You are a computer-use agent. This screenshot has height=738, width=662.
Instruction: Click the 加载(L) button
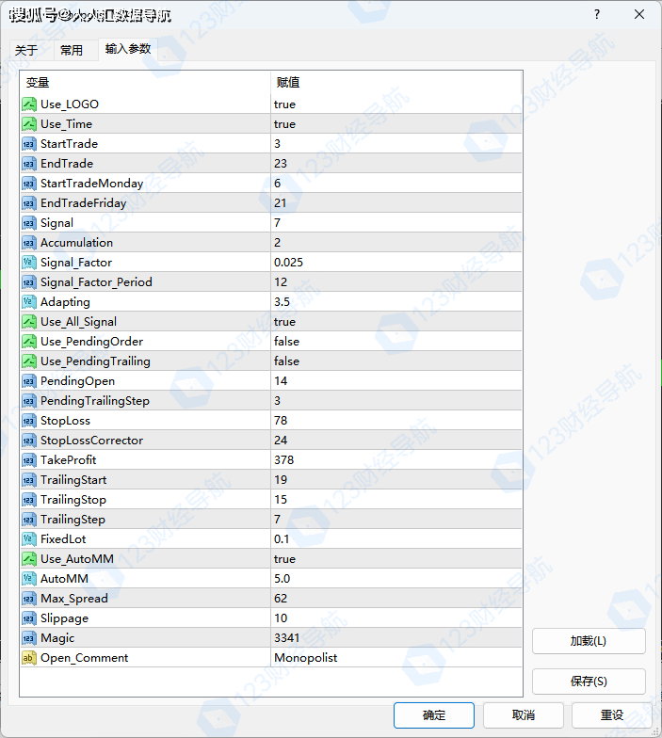(x=589, y=641)
